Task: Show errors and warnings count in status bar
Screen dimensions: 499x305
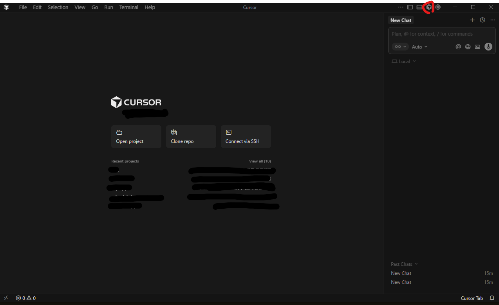Action: pyautogui.click(x=26, y=298)
